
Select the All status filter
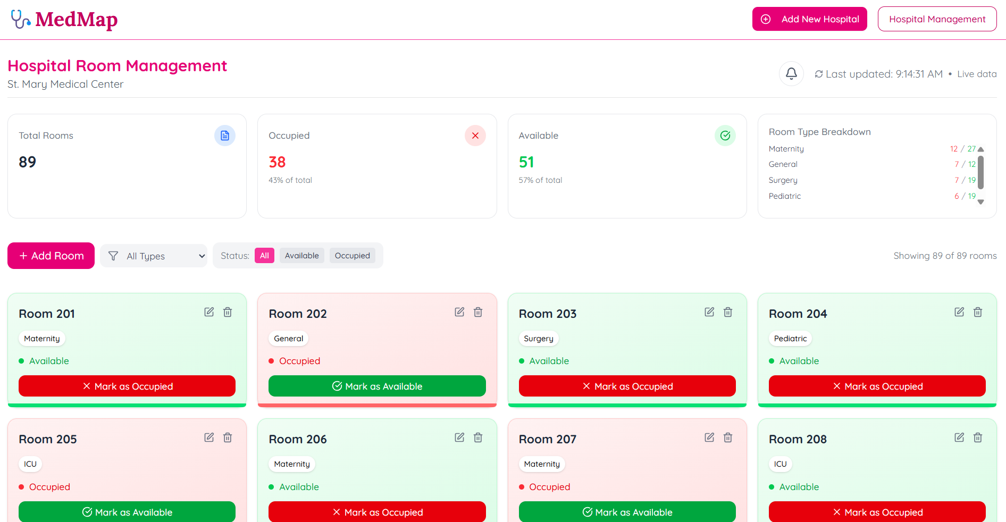click(264, 256)
